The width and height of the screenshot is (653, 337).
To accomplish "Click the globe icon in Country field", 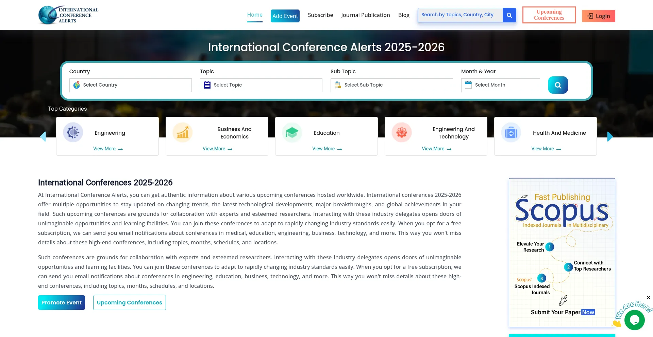I will (x=77, y=85).
